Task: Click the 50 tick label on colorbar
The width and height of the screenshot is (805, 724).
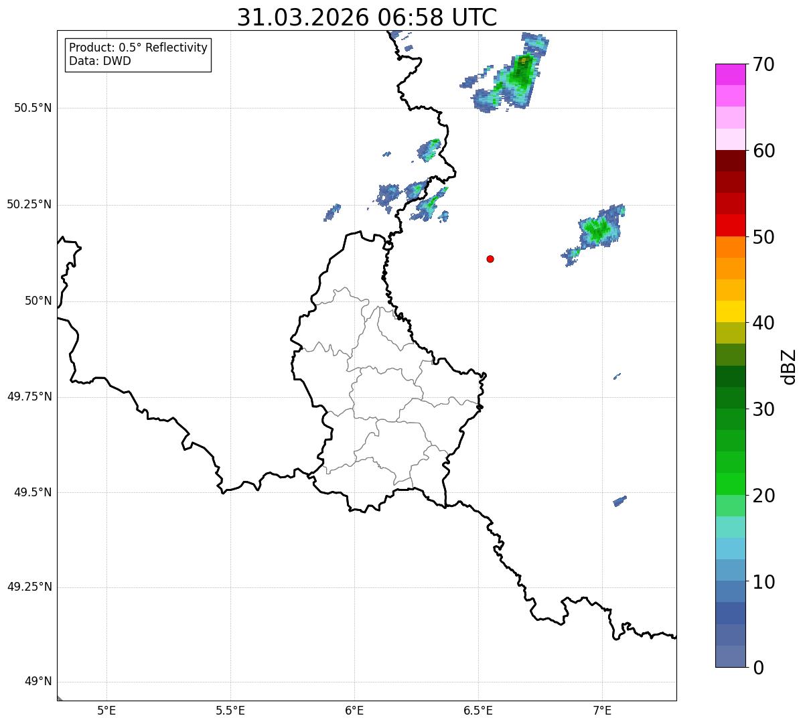Action: pyautogui.click(x=764, y=237)
